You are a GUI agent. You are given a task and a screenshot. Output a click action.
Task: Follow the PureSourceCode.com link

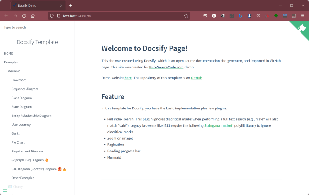[x=166, y=67]
